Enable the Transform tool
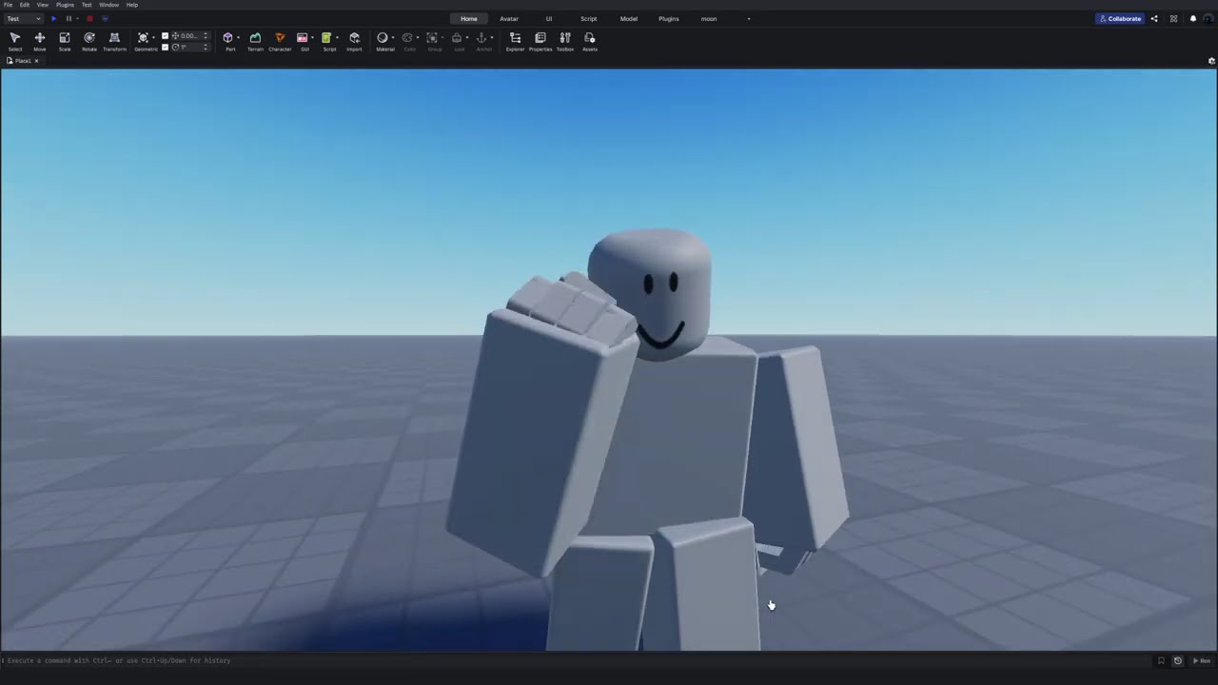The height and width of the screenshot is (685, 1218). [114, 41]
